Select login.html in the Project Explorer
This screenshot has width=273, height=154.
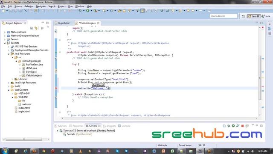point(24,112)
